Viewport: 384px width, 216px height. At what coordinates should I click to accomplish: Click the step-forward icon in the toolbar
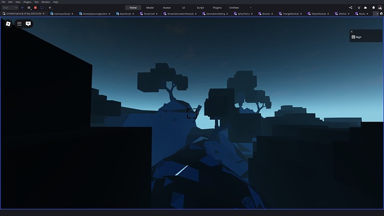click(50, 8)
